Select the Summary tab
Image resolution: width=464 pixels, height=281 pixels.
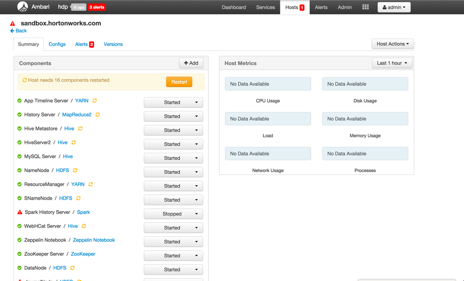pyautogui.click(x=28, y=44)
